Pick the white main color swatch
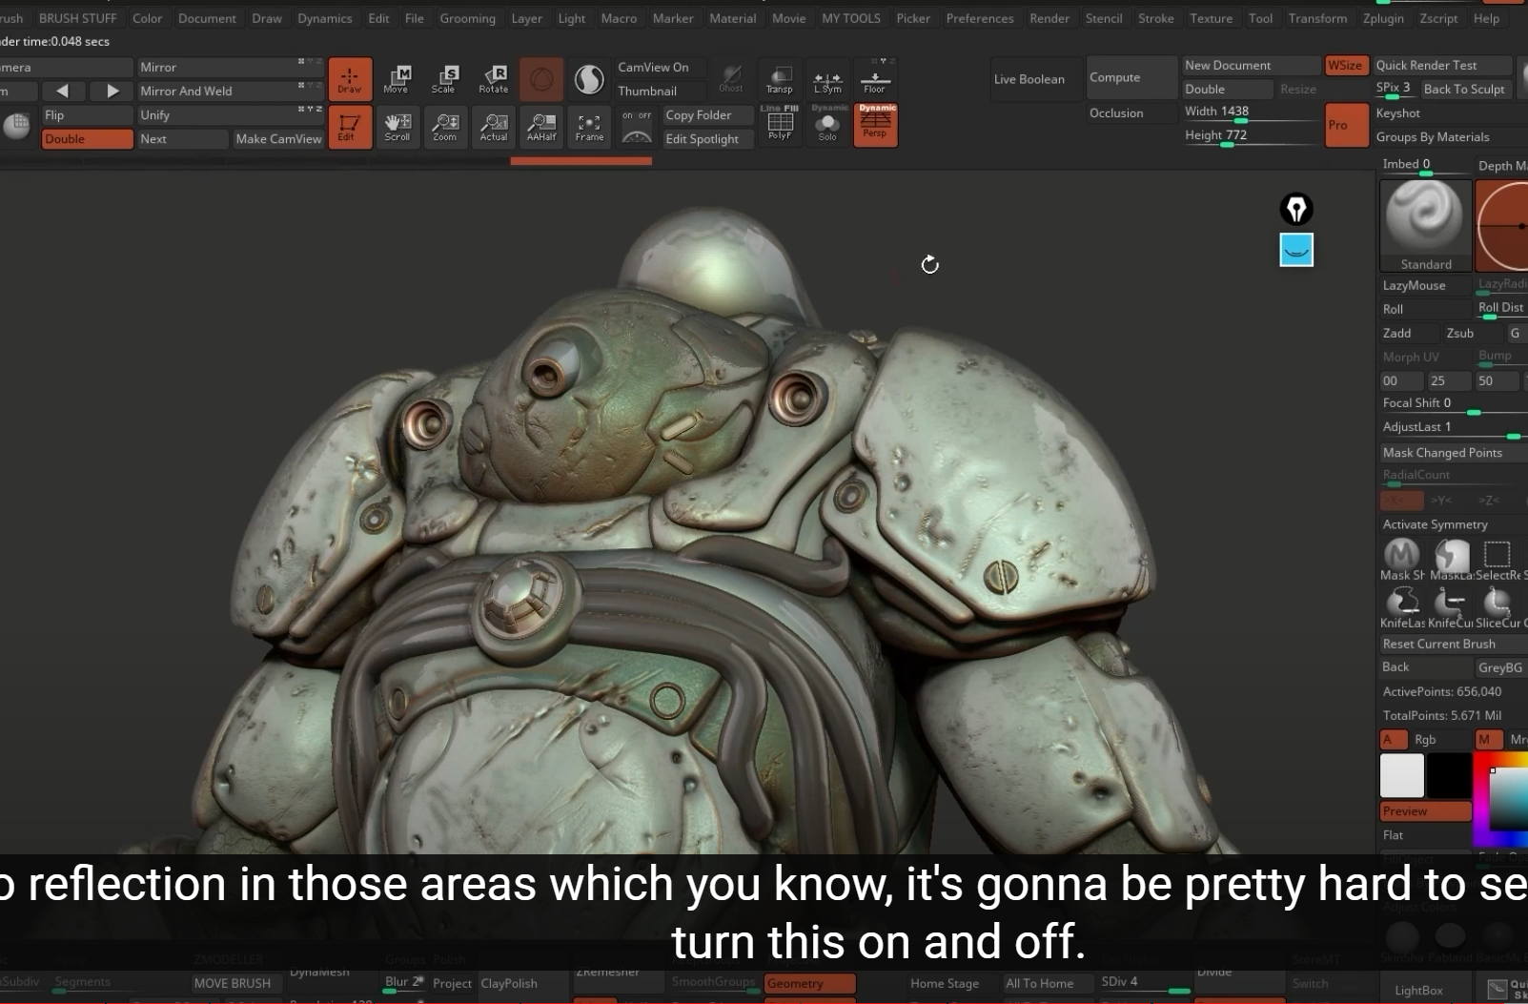 (1402, 775)
